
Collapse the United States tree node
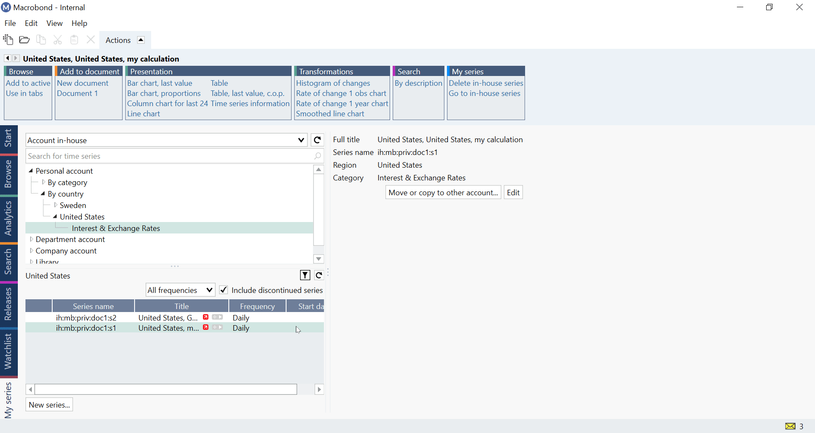[55, 216]
